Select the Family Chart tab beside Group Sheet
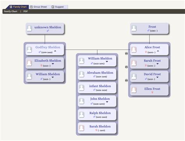 pos(18,7)
